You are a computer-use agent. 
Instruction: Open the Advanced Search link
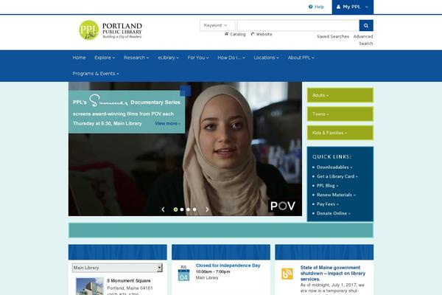(363, 40)
